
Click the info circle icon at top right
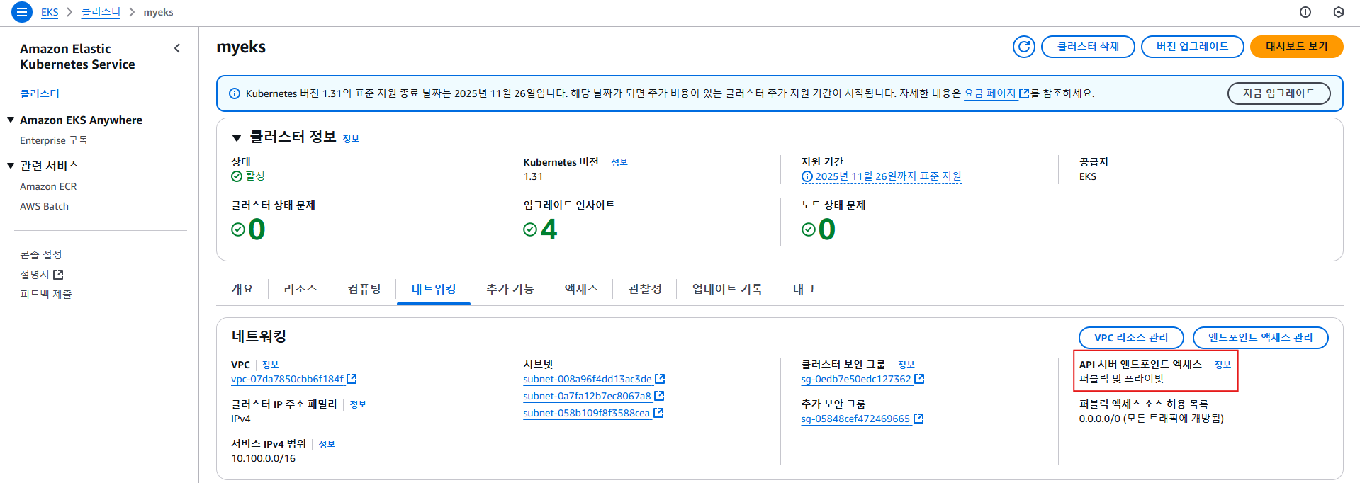point(1305,12)
